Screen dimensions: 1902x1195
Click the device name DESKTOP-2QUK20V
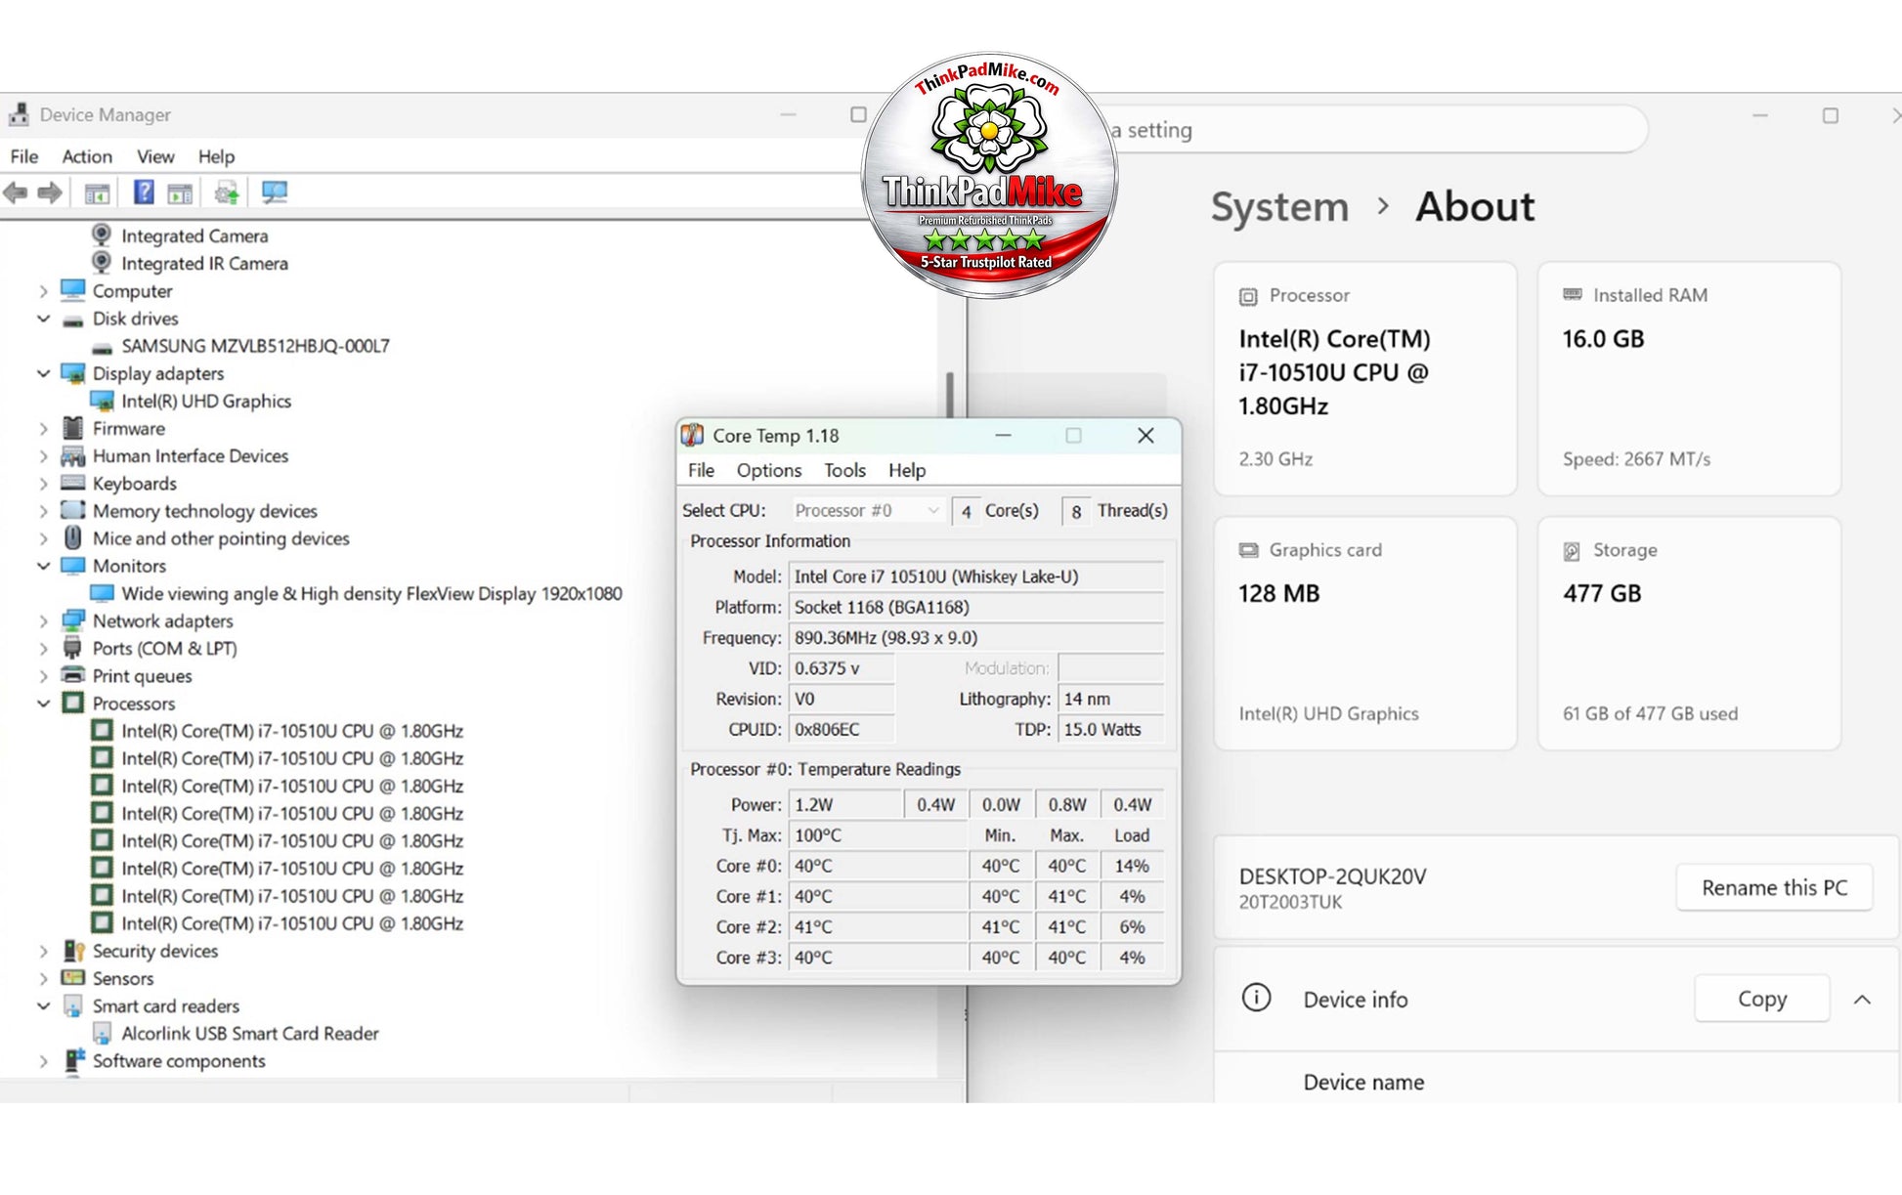1332,875
